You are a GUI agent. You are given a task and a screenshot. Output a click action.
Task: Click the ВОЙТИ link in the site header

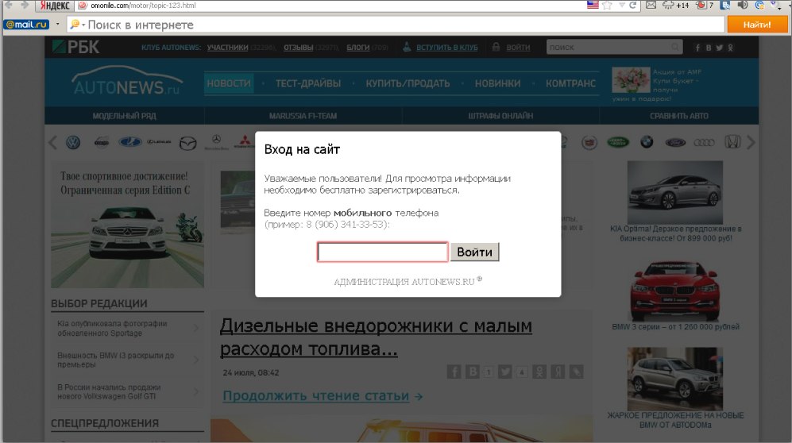[518, 48]
